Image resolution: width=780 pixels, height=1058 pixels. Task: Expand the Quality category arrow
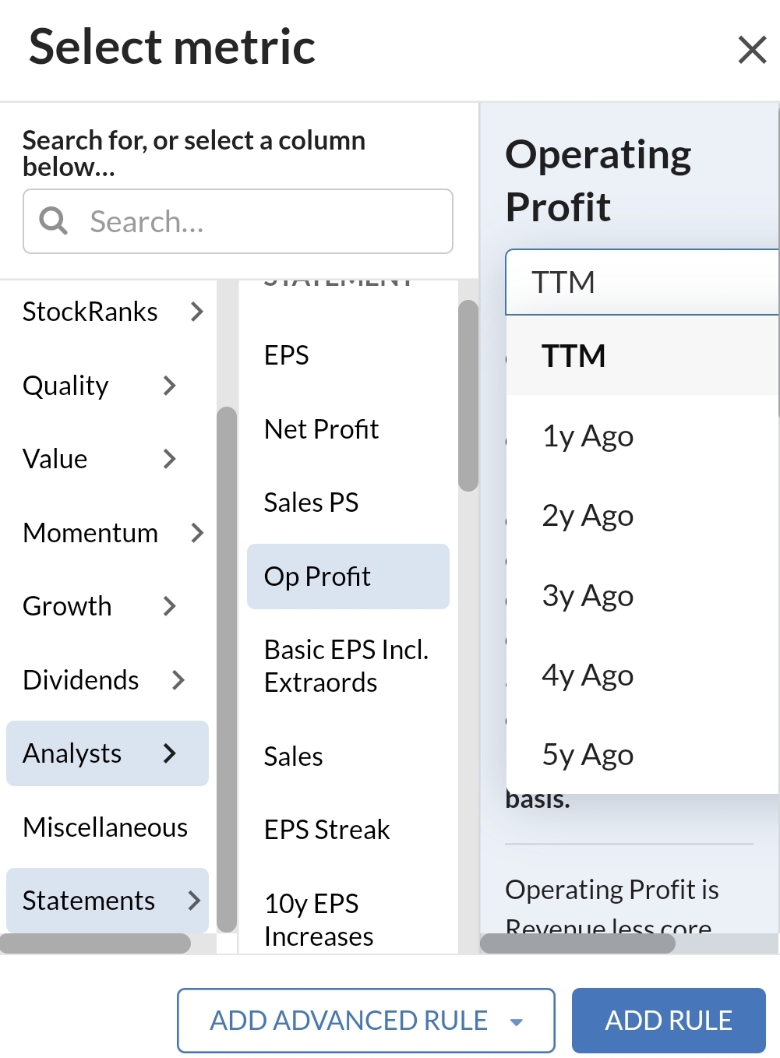point(170,386)
